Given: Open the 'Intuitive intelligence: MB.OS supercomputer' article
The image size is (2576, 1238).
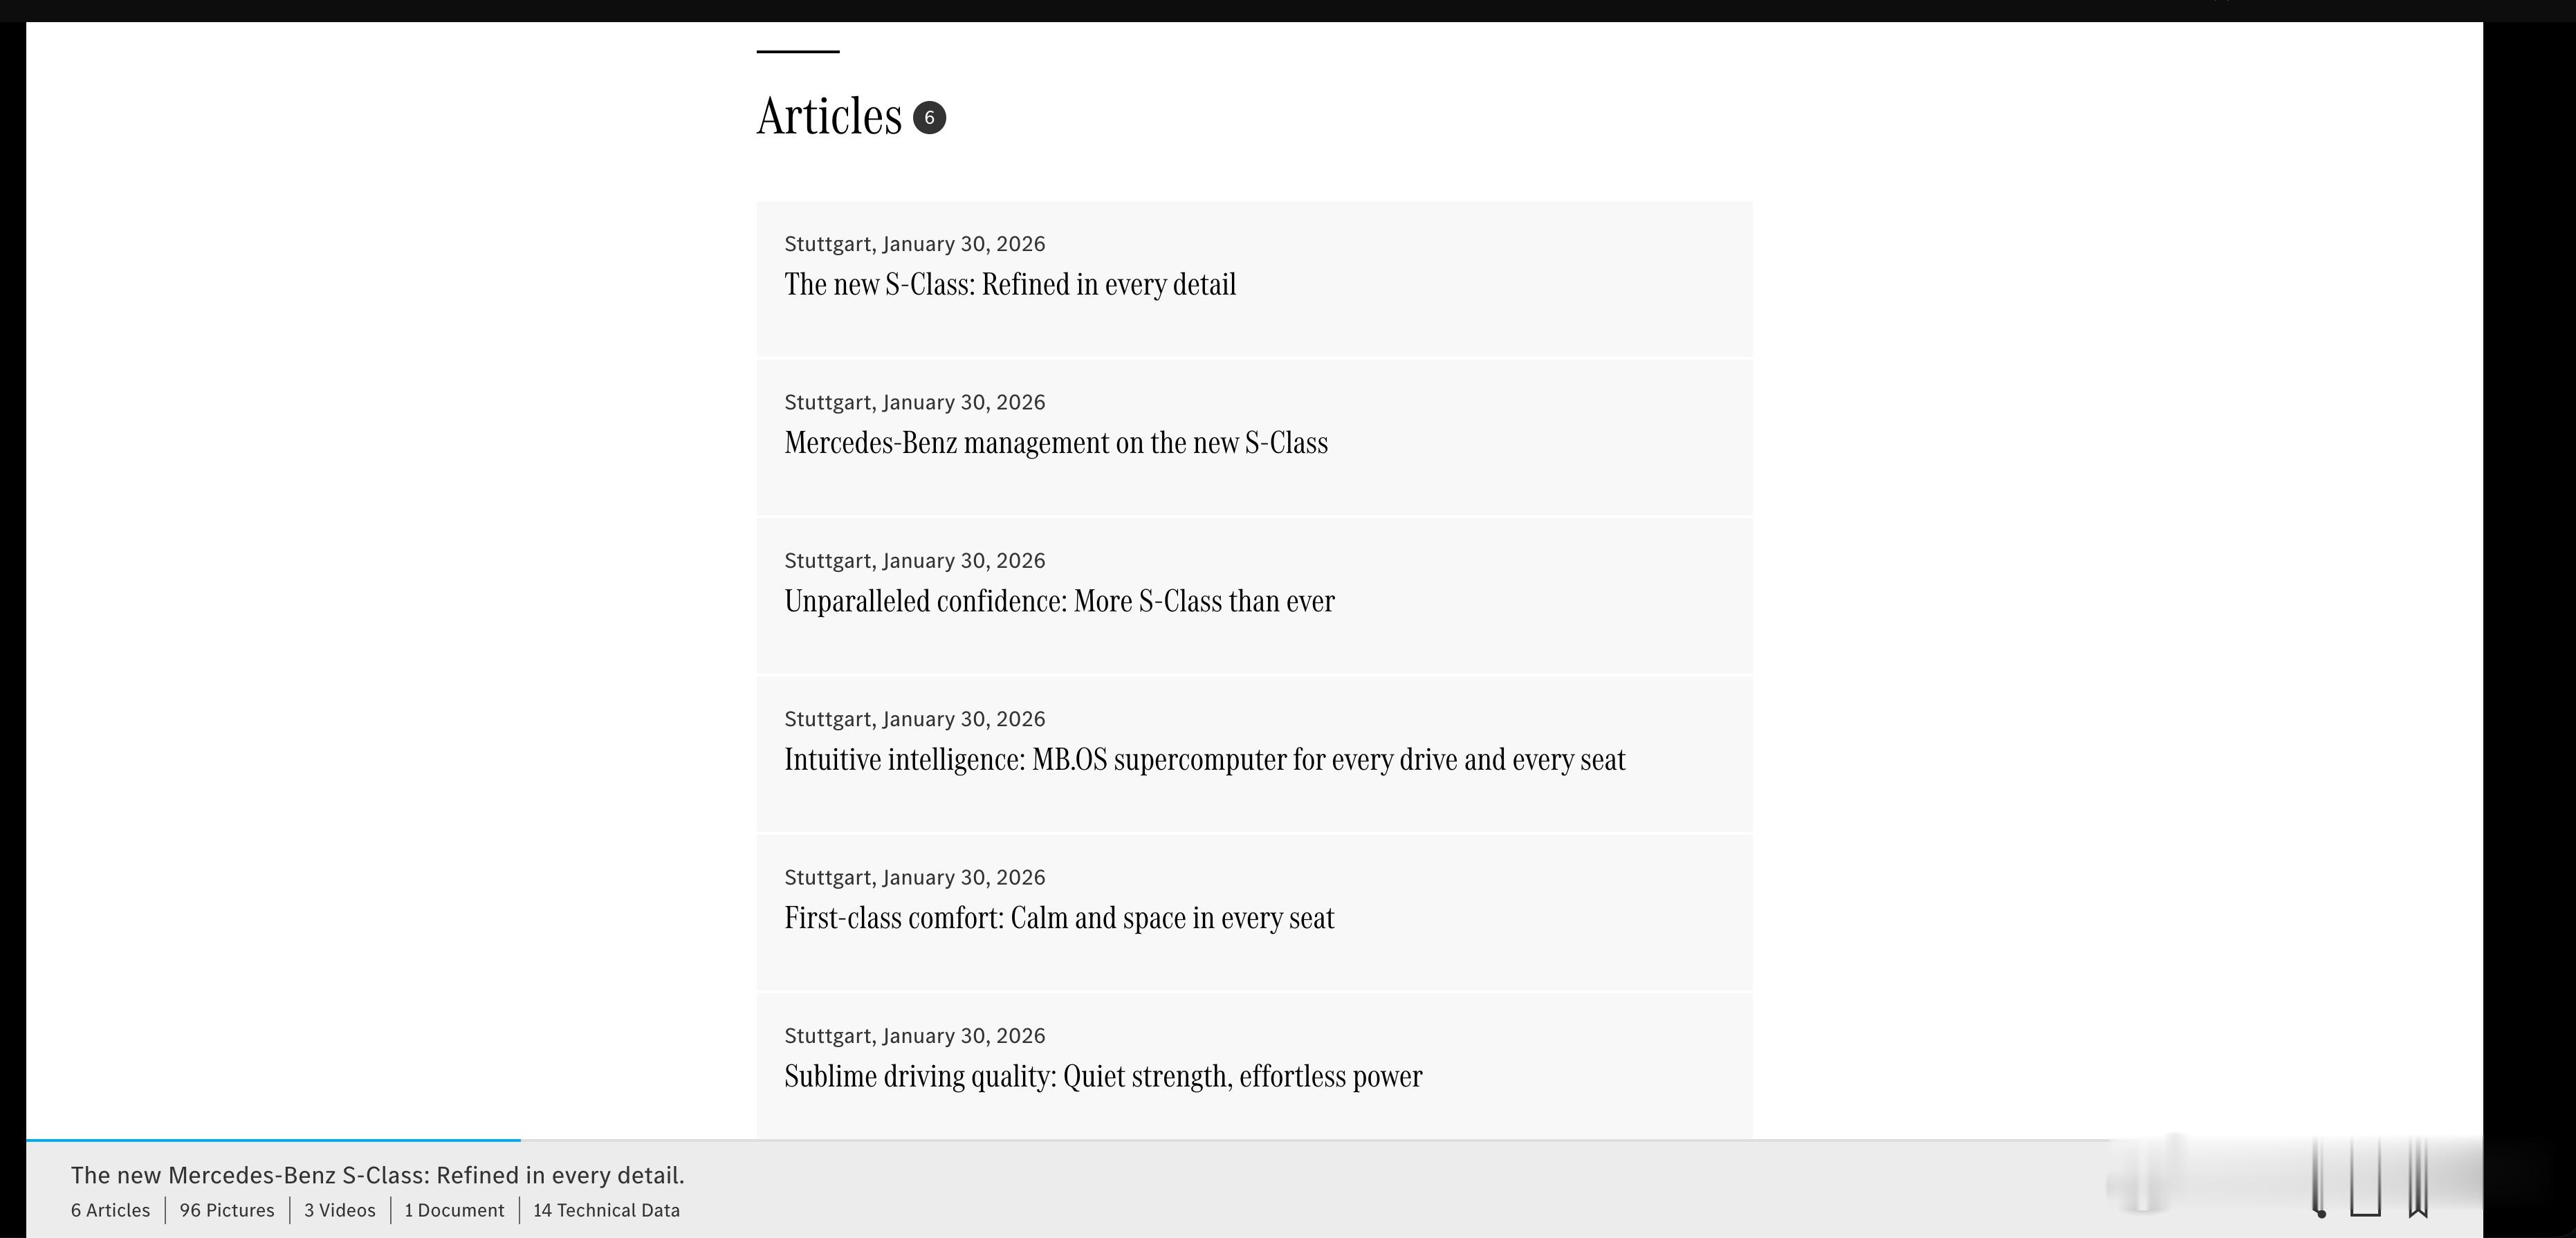Looking at the screenshot, I should pyautogui.click(x=1204, y=760).
